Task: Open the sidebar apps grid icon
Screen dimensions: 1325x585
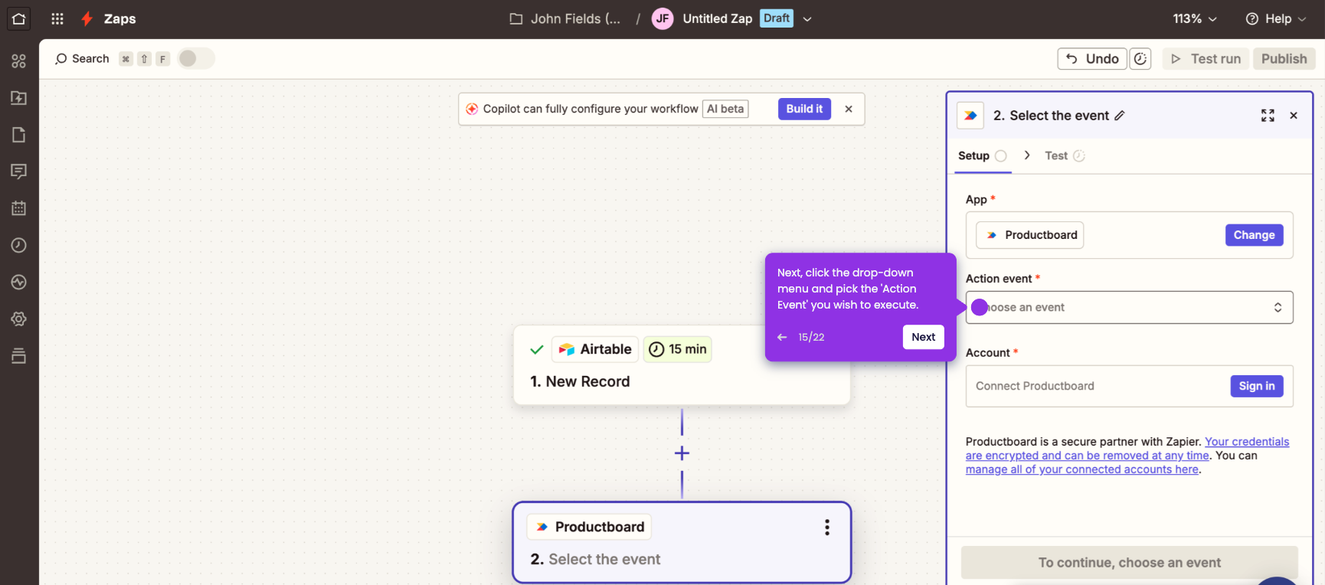Action: (x=19, y=61)
